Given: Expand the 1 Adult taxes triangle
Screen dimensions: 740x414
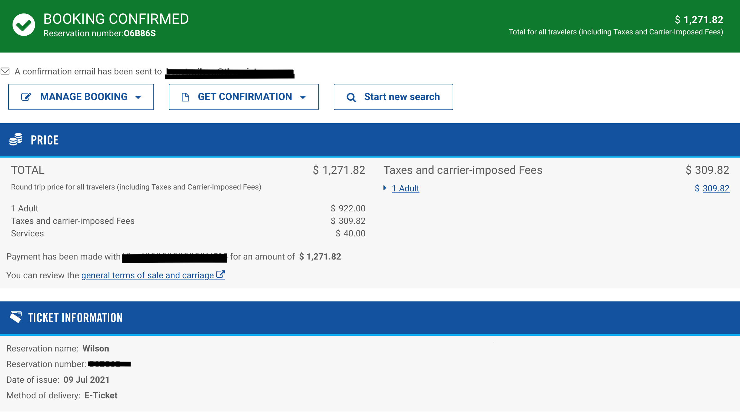Looking at the screenshot, I should 385,188.
